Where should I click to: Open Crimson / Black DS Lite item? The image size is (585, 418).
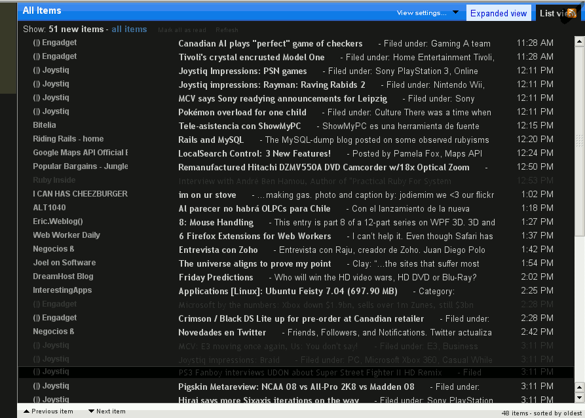pos(301,319)
